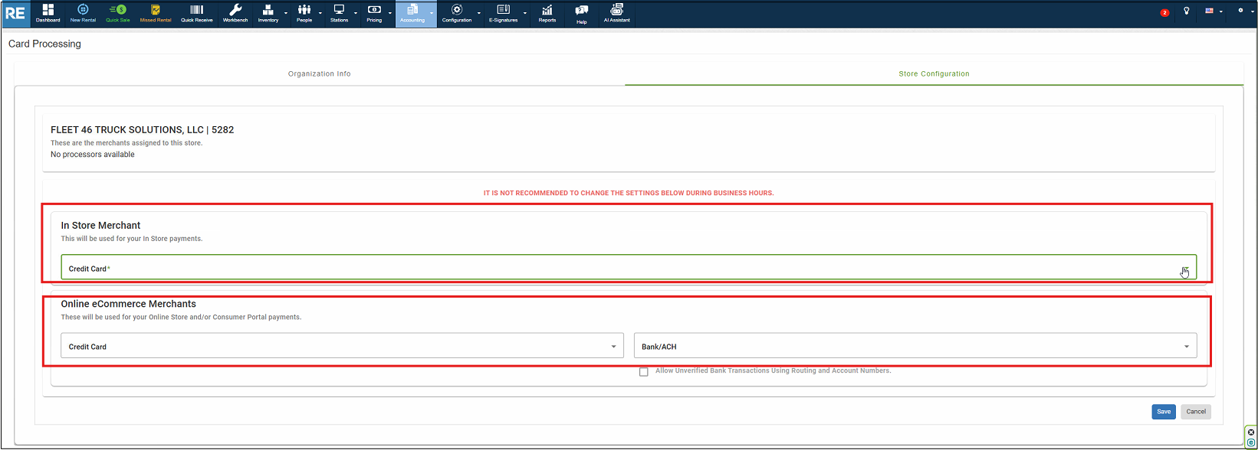Click the lightbulb tips icon
The width and height of the screenshot is (1258, 450).
point(1187,11)
